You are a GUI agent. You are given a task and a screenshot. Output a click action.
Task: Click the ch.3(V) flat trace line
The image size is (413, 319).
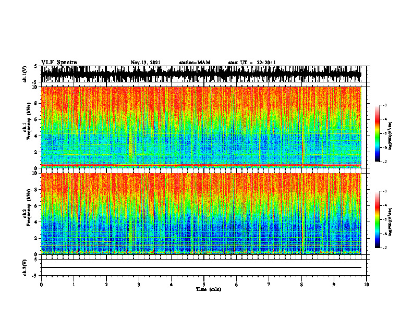201,267
